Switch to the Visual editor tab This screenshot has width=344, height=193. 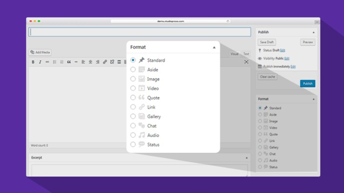234,54
